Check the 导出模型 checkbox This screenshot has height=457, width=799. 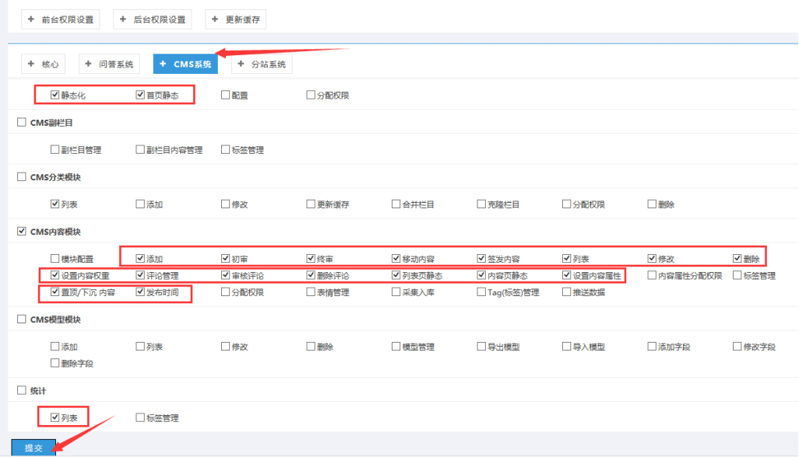pos(481,347)
